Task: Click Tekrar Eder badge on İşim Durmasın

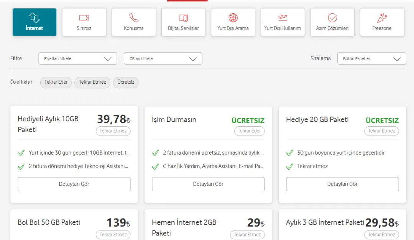Action: [249, 131]
